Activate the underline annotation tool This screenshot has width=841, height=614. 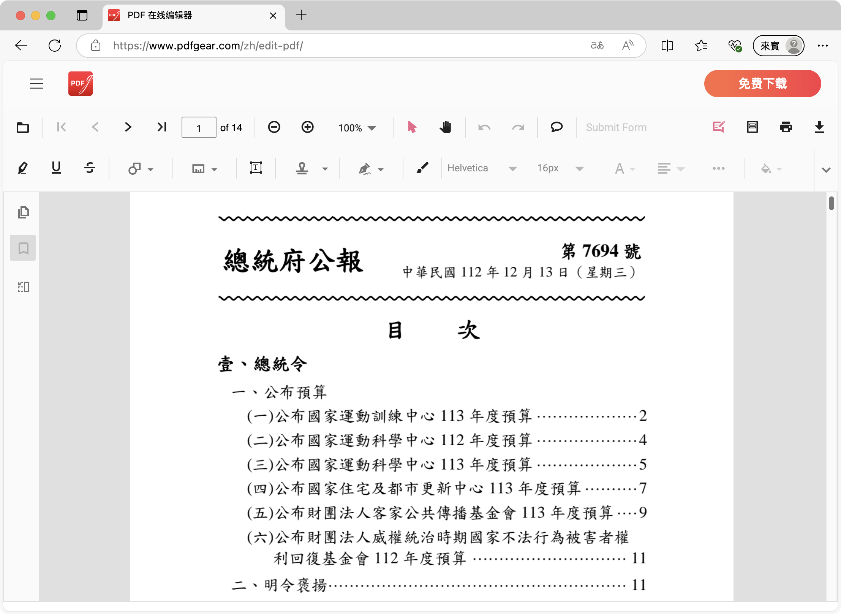coord(56,168)
